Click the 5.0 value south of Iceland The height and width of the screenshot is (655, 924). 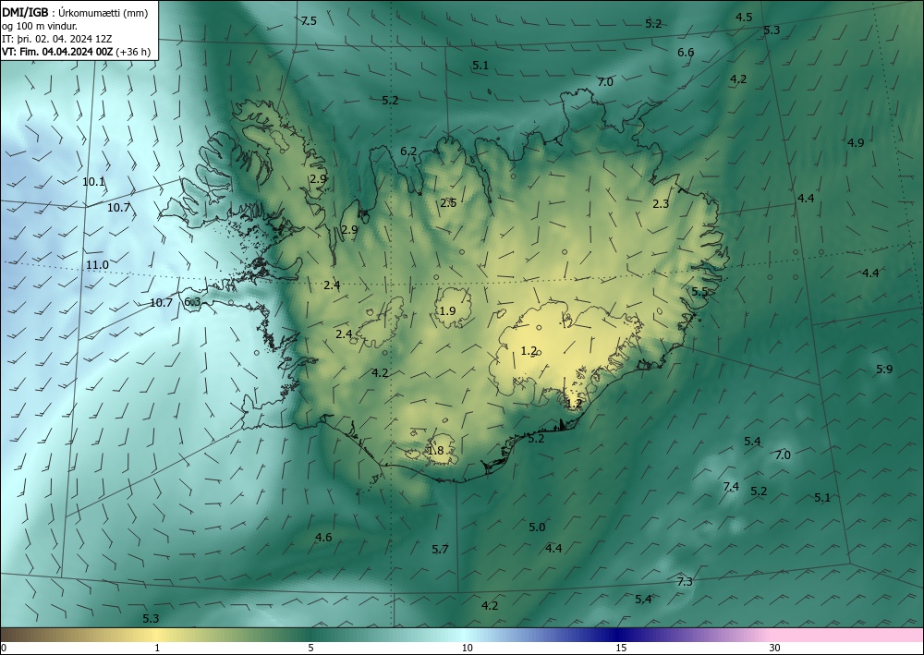[x=537, y=528]
